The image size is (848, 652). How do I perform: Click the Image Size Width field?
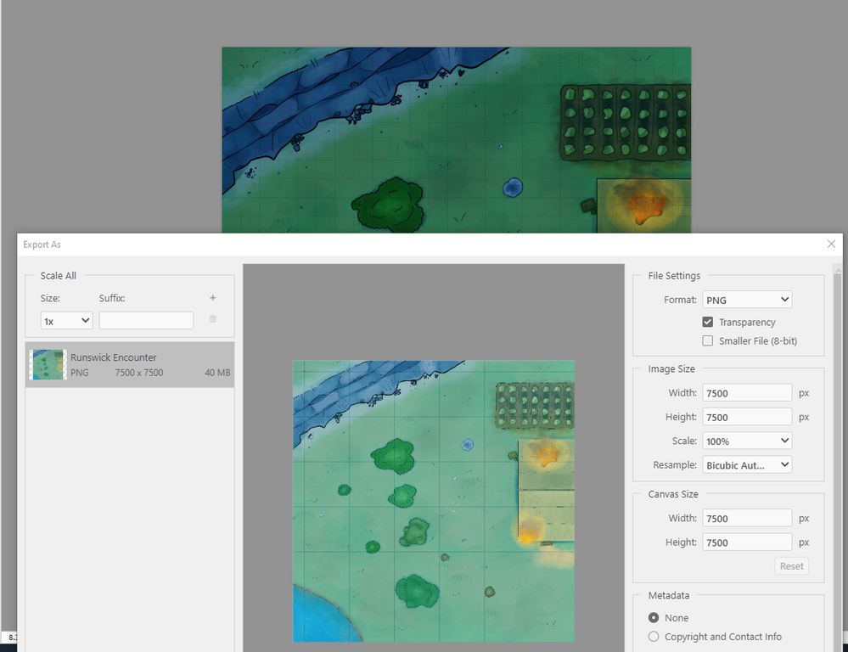pos(747,393)
